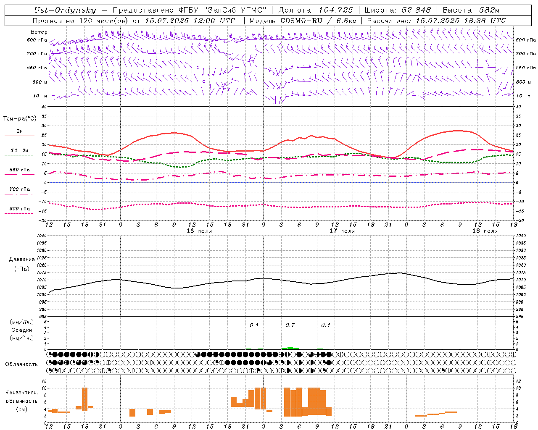Viewport: 538px width, 430px height.
Task: Select the 700 гПа temperature legend label
Action: pos(20,189)
